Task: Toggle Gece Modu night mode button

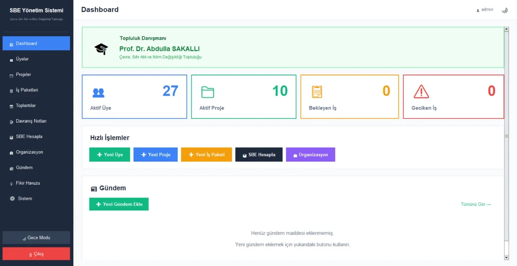Action: 36,237
